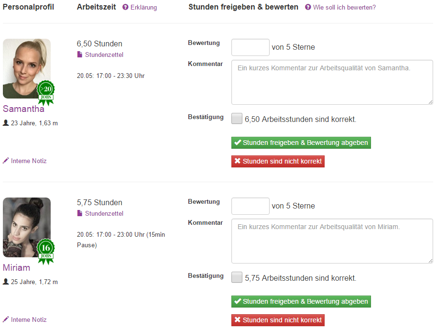This screenshot has height=330, width=436.
Task: Click red Stunden sind nicht korrekt for Miriam
Action: click(278, 320)
